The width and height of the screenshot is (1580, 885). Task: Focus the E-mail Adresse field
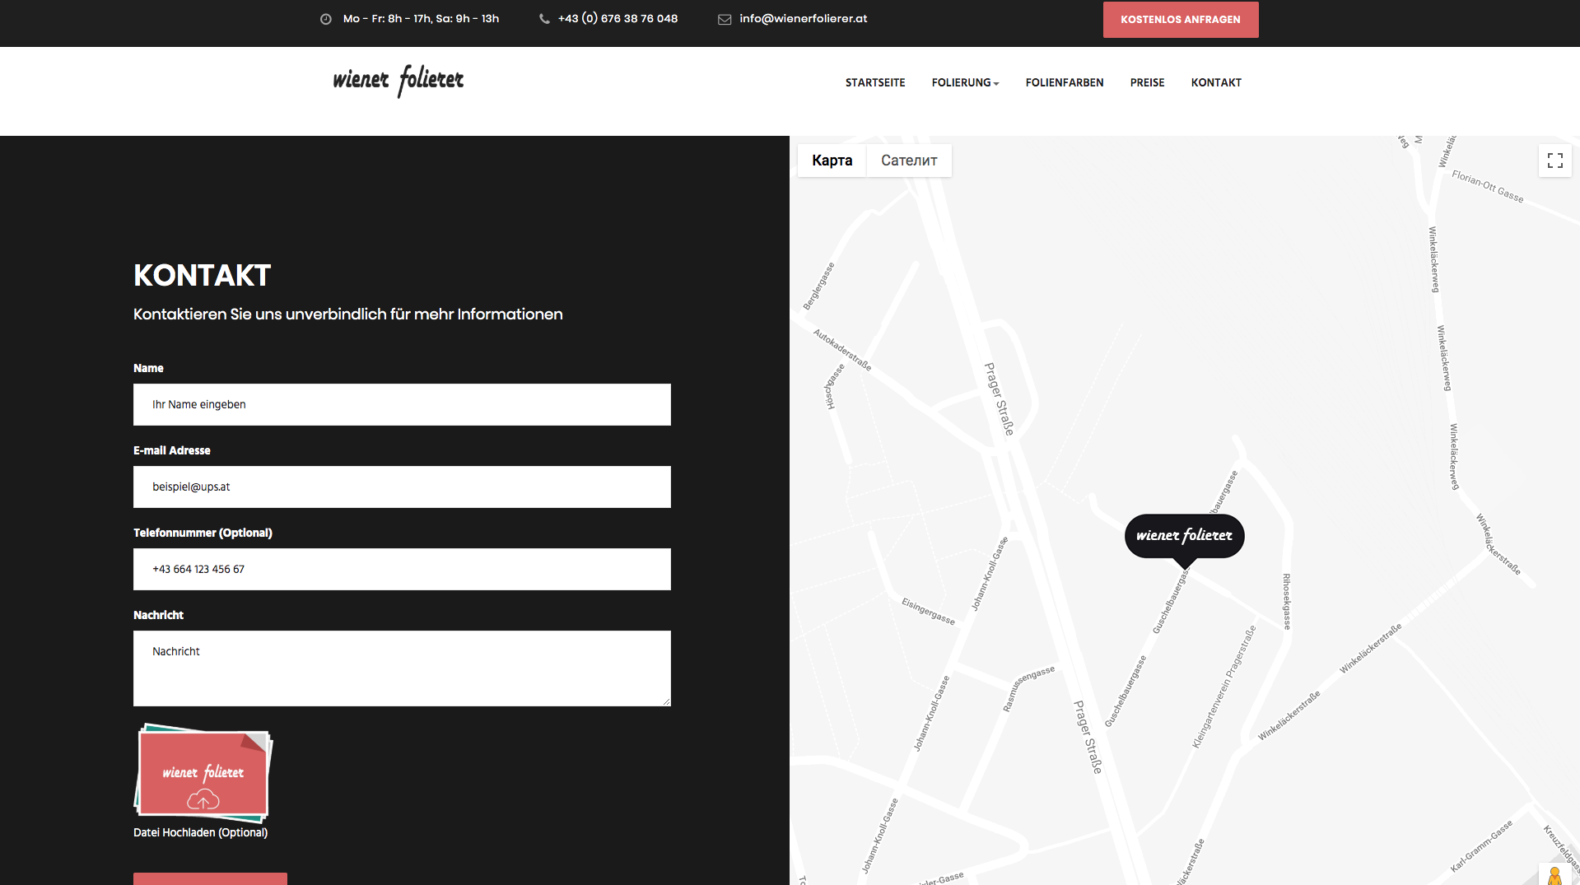pyautogui.click(x=402, y=487)
